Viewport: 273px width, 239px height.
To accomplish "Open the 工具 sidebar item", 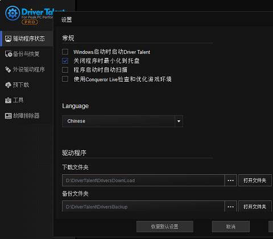I will pyautogui.click(x=27, y=100).
